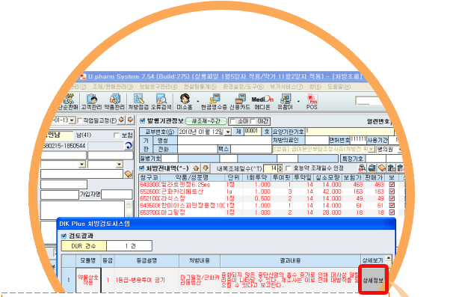Click the 새조제-주간 button
Image resolution: width=450 pixels, height=297 pixels.
(206, 121)
